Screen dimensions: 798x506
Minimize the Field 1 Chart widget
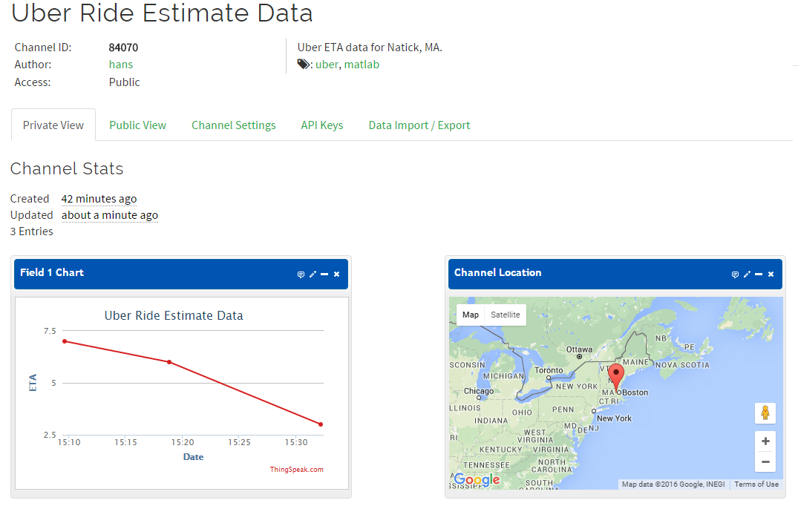point(324,275)
